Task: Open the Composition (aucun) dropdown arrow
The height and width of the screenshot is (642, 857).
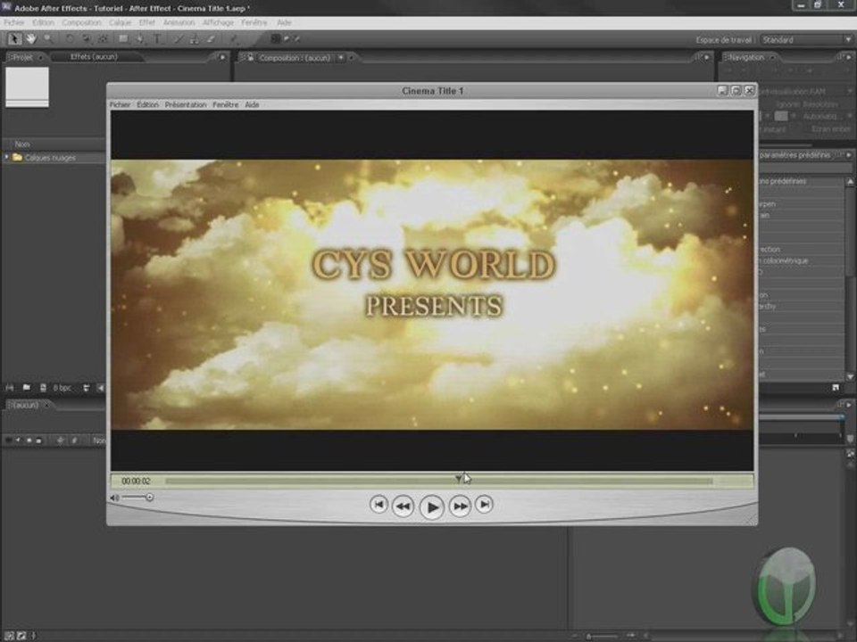Action: coord(340,57)
